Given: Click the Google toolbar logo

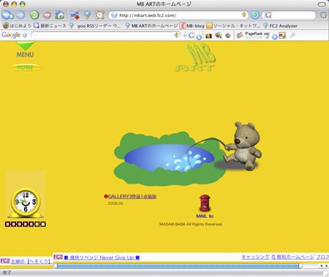Looking at the screenshot, I should pyautogui.click(x=11, y=35).
